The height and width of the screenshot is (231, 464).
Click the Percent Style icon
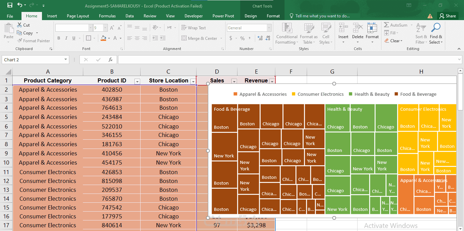coord(242,38)
